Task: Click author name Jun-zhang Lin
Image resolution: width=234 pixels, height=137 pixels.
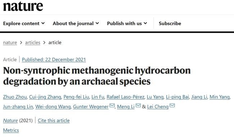Action: coord(18,107)
